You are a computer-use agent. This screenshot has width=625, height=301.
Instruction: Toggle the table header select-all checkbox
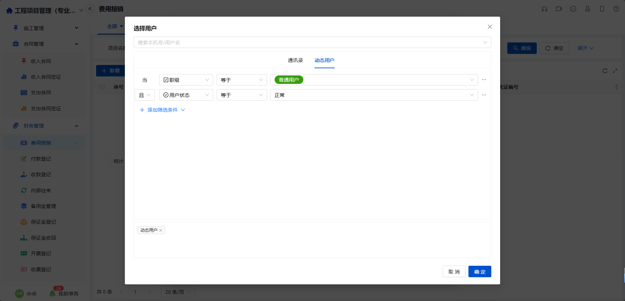point(102,87)
